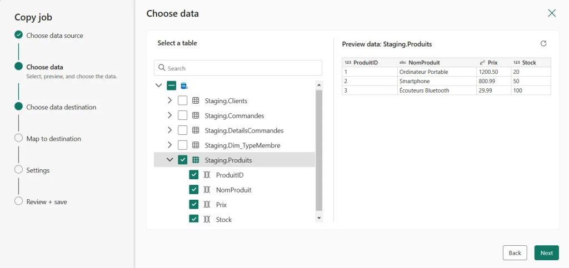Screen dimensions: 569x268
Task: Go to Choose data destination step
Action: point(61,107)
